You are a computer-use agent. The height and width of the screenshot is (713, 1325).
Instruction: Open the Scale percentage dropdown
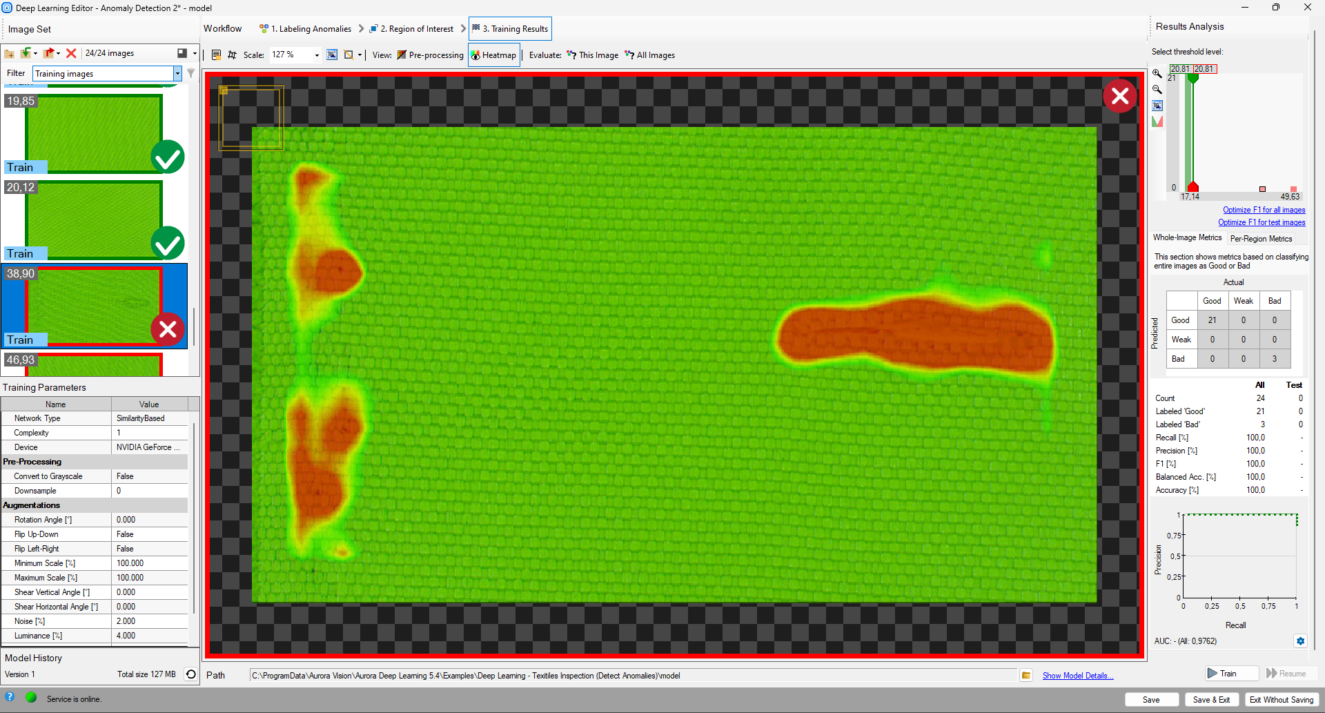point(317,55)
